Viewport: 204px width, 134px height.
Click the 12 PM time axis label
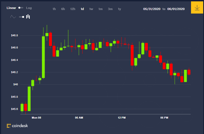[x=122, y=118]
